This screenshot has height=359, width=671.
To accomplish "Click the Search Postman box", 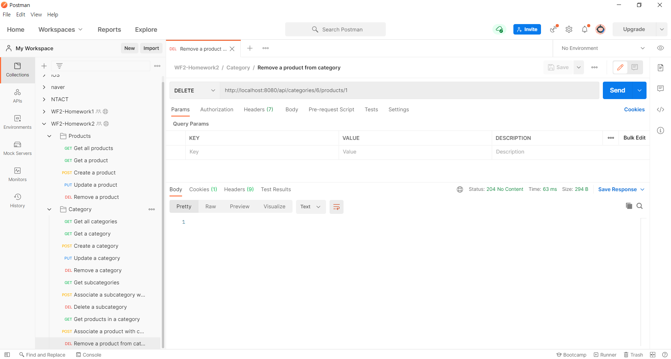I will (335, 29).
